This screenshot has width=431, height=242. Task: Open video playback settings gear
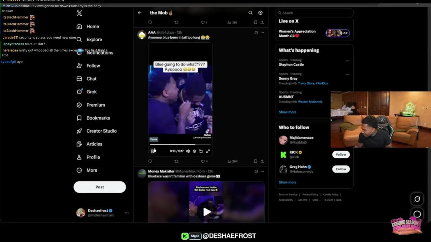[194, 151]
